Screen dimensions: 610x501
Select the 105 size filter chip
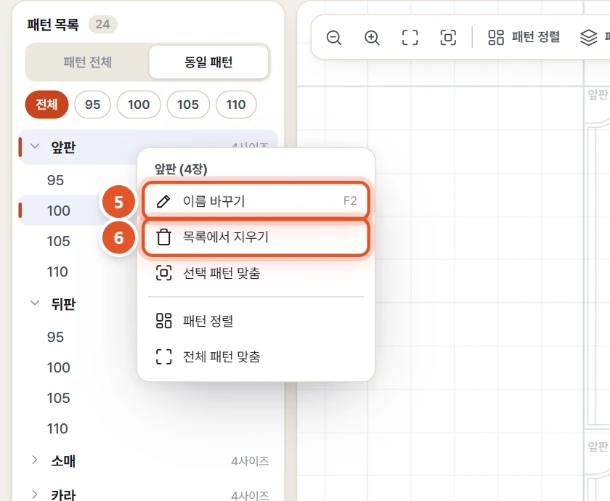click(188, 105)
